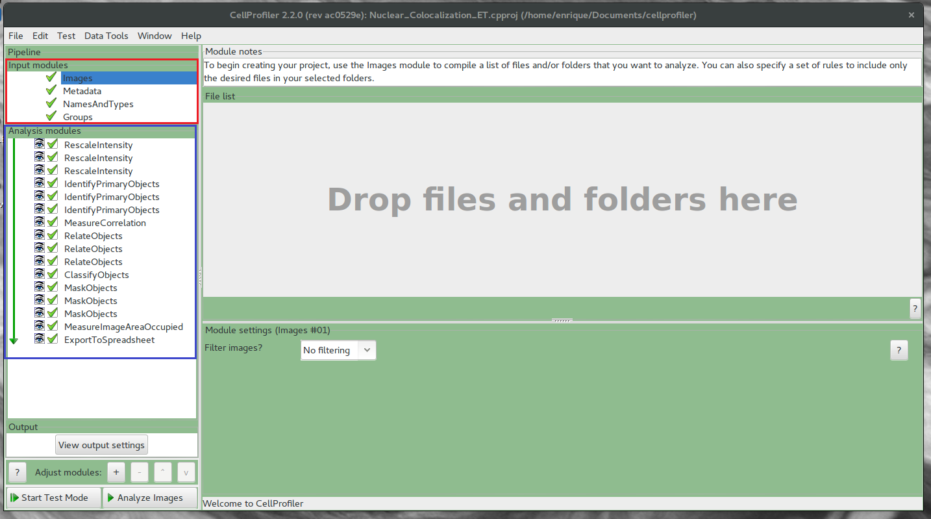Open the Filter images dropdown showing No filtering
The width and height of the screenshot is (931, 519).
tap(338, 350)
